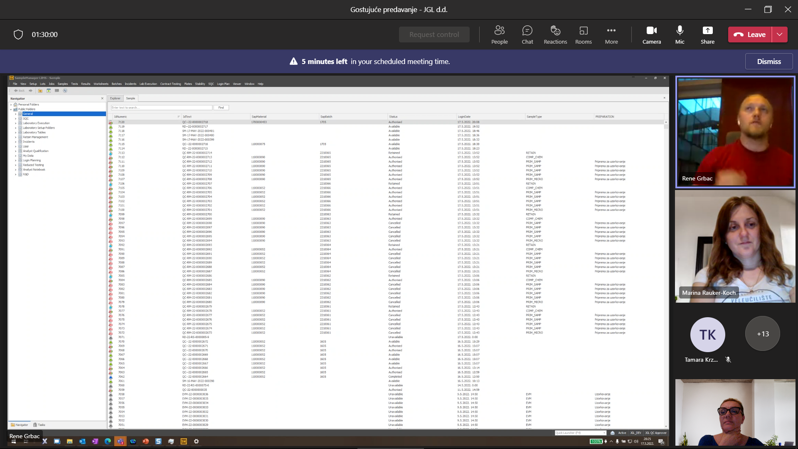Open Microsoft Edge from taskbar
The width and height of the screenshot is (798, 449).
pos(108,442)
